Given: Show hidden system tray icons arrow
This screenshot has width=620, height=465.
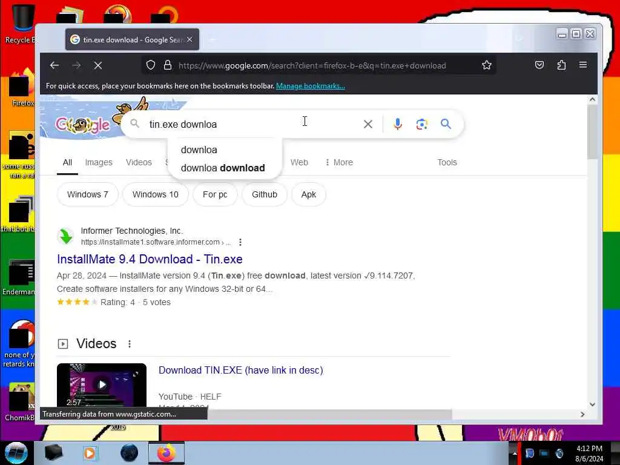Looking at the screenshot, I should point(515,453).
